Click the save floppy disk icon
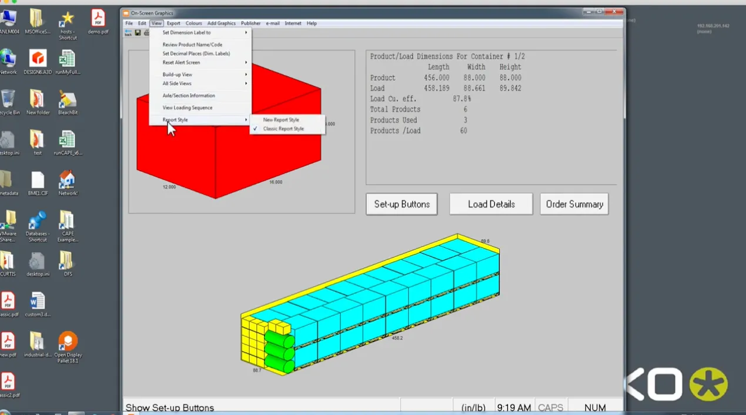 point(138,33)
